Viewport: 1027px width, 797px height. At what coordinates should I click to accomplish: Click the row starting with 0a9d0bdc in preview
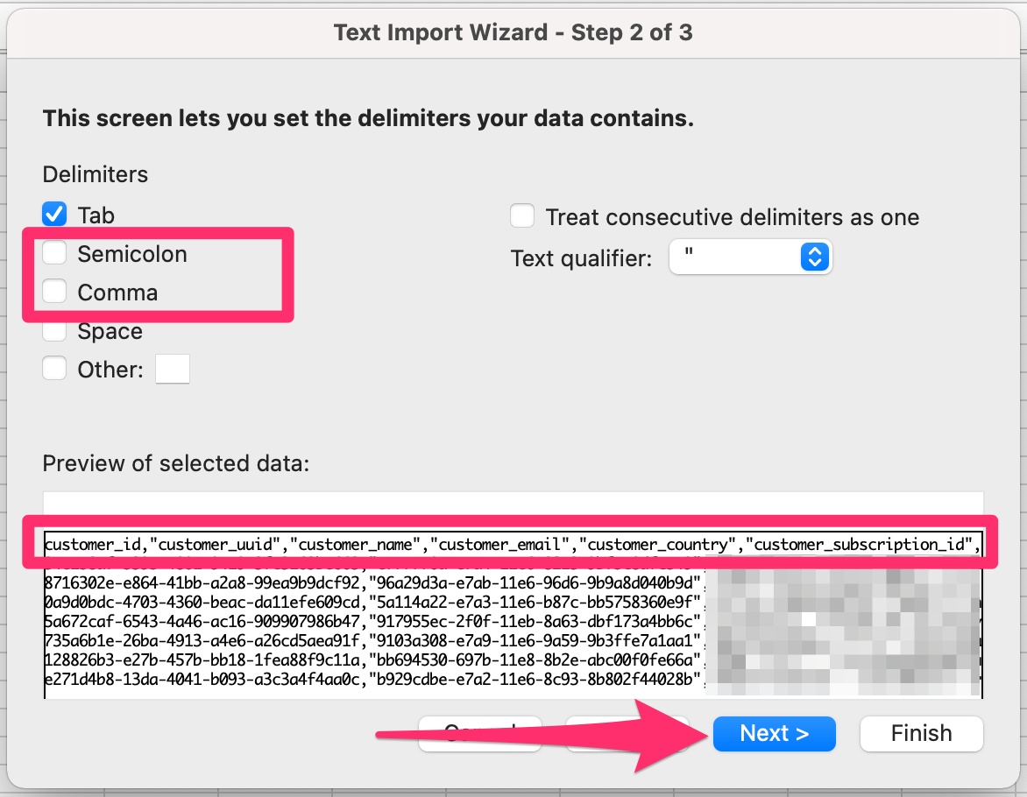(351, 600)
